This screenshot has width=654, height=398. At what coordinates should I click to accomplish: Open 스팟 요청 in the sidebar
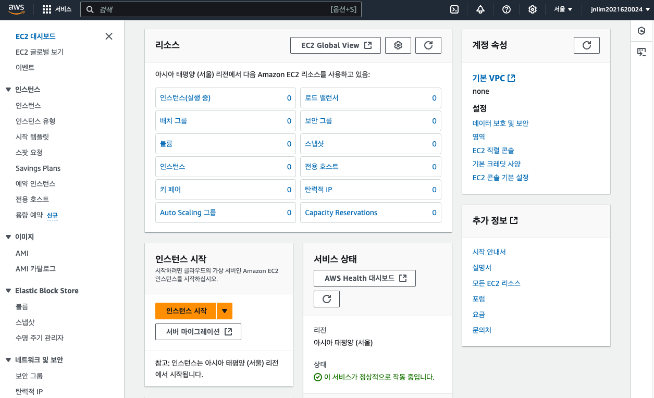(29, 152)
